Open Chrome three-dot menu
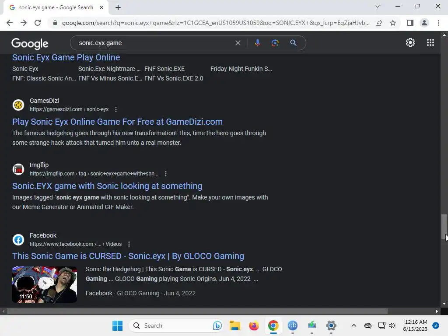The width and height of the screenshot is (448, 336). coord(438,23)
